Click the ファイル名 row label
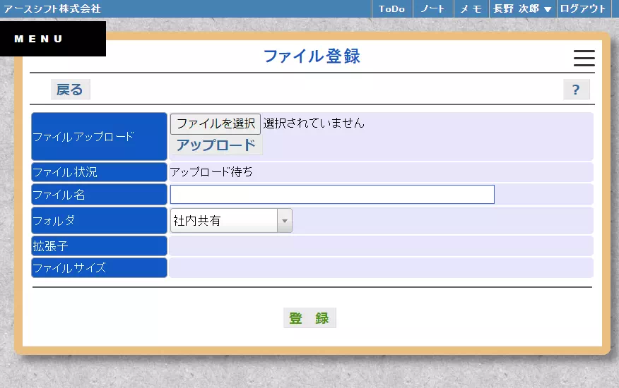Screen dimensions: 619x388 [x=99, y=195]
